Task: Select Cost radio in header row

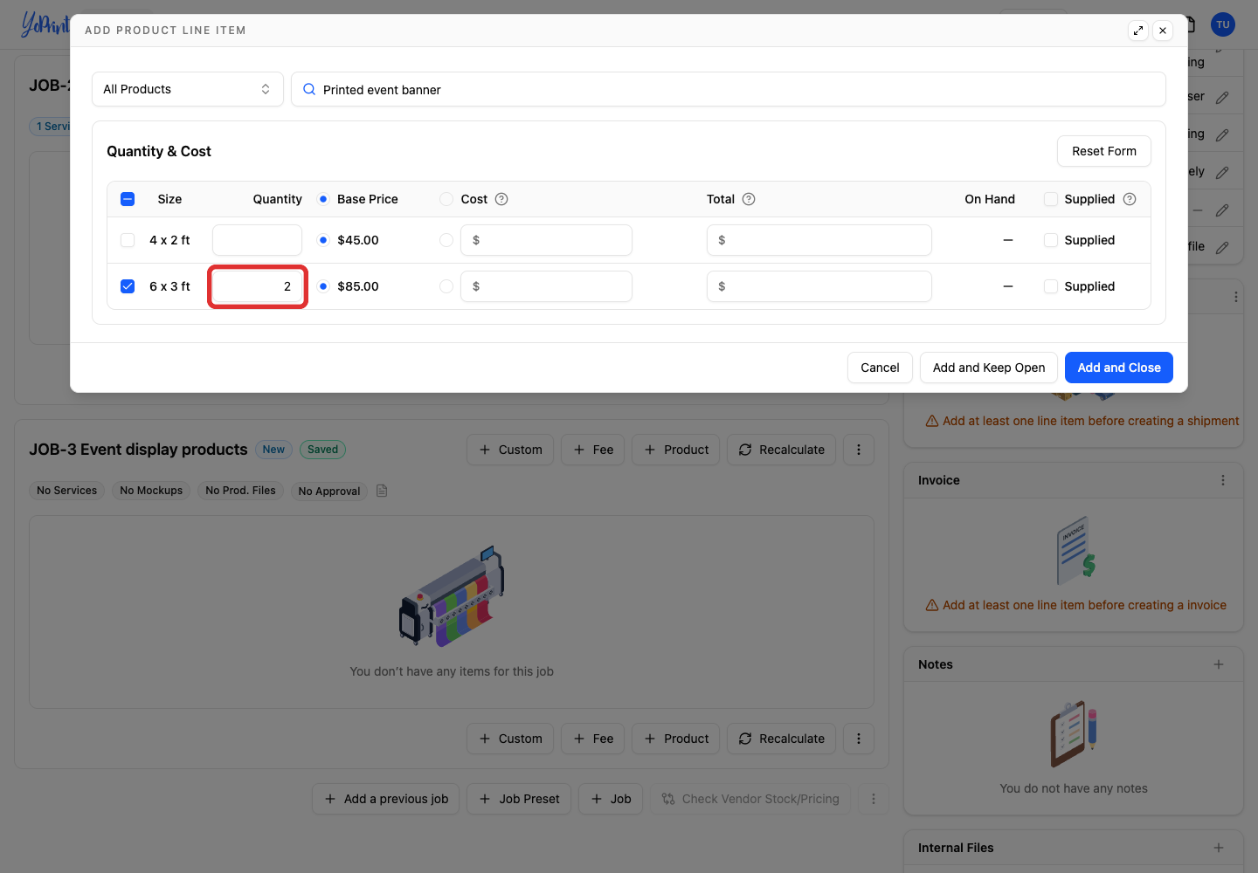Action: coord(446,199)
